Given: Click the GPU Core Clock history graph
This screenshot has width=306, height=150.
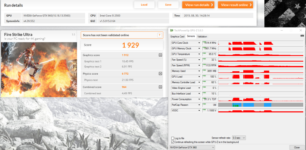Looking at the screenshot, I should (260, 43).
